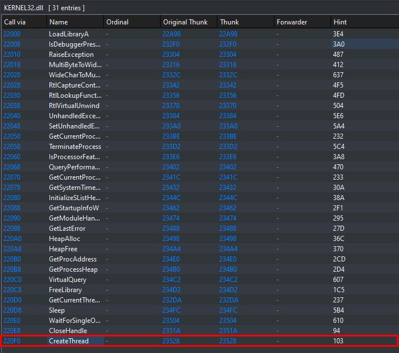Follow original thunk 23528

point(171,341)
